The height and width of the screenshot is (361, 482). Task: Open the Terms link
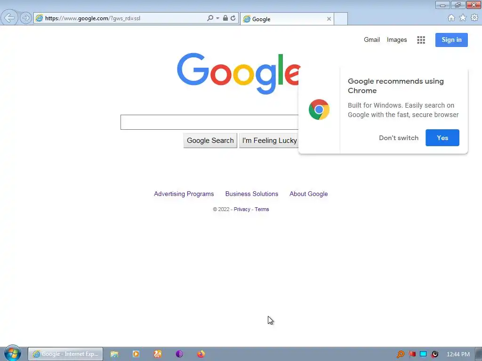click(262, 209)
